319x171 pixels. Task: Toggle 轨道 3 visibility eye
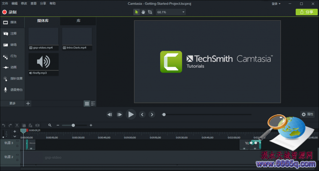(x=17, y=141)
